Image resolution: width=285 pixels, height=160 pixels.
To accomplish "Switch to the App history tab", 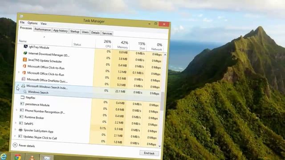I will pyautogui.click(x=61, y=31).
